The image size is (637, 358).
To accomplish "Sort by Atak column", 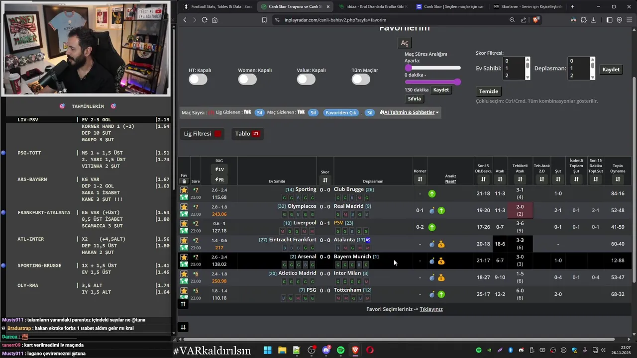I will pyautogui.click(x=500, y=179).
